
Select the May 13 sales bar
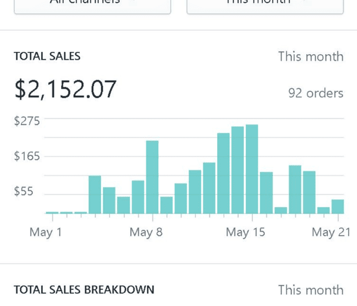pos(224,173)
